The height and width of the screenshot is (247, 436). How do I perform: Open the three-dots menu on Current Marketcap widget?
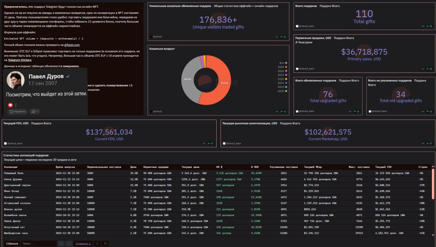(x=423, y=143)
